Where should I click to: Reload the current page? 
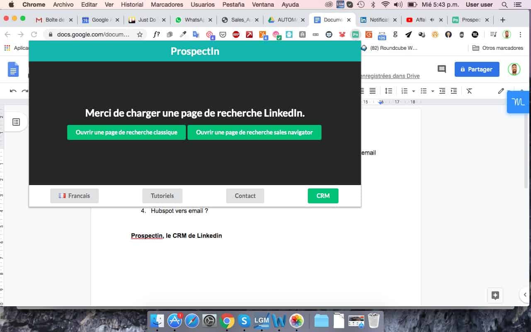tap(34, 34)
